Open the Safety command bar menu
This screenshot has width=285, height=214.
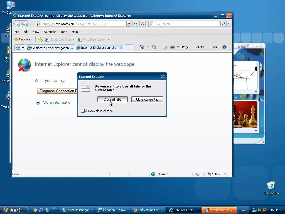(x=201, y=47)
